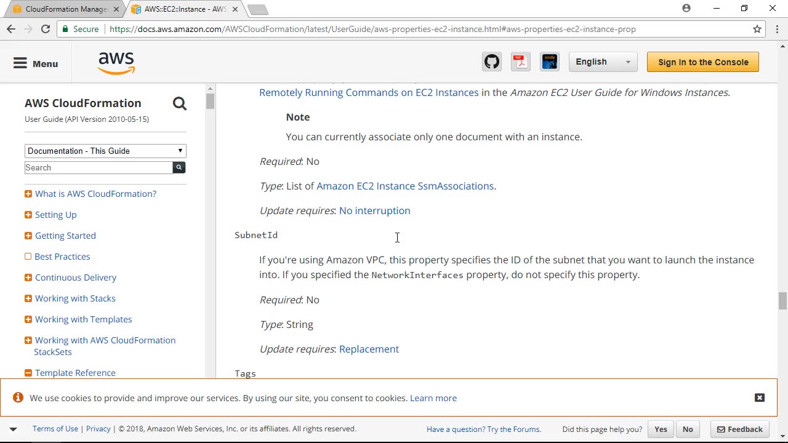The image size is (788, 443).
Task: Close the CloudFormation Management tab
Action: coord(116,9)
